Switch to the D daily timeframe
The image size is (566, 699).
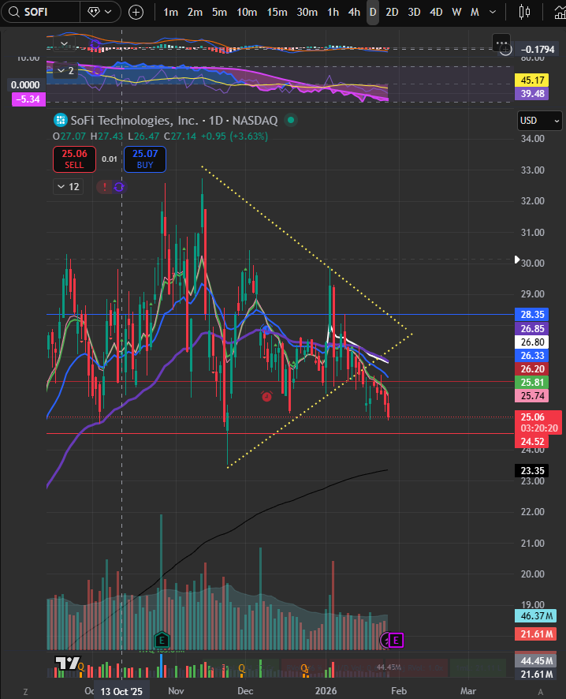(373, 12)
